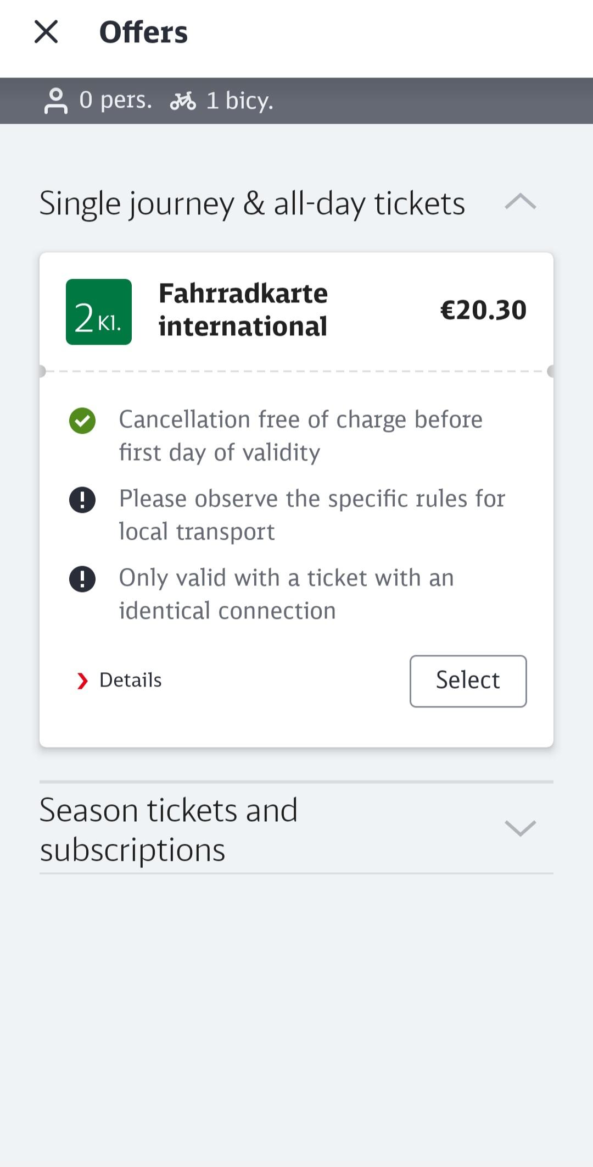
Task: Tap the Single journey & all-day tickets heading
Action: tap(252, 203)
